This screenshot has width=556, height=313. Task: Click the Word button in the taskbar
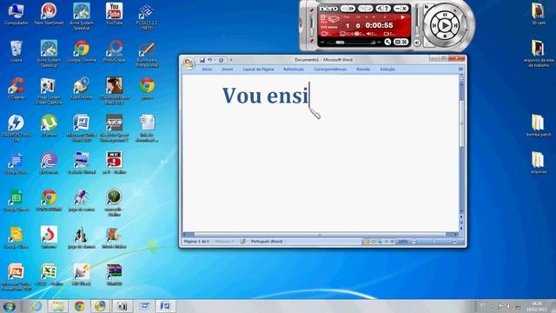click(165, 306)
